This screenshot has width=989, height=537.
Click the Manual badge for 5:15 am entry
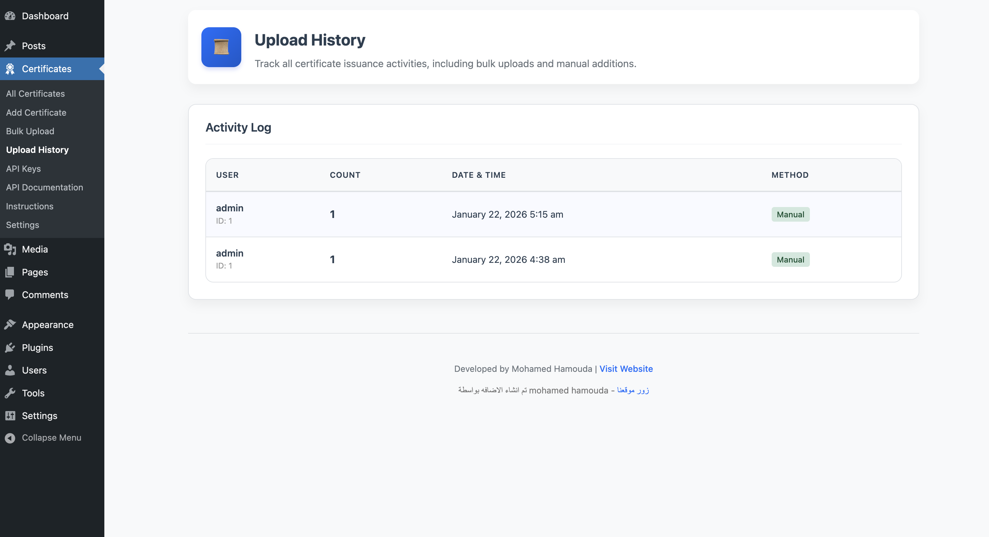790,215
